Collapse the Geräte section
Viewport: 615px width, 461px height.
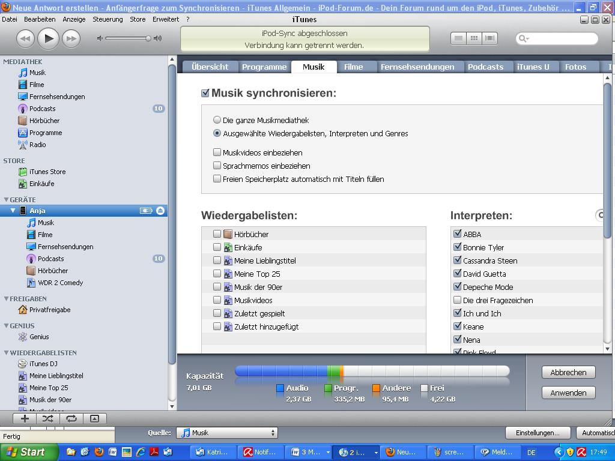point(6,199)
